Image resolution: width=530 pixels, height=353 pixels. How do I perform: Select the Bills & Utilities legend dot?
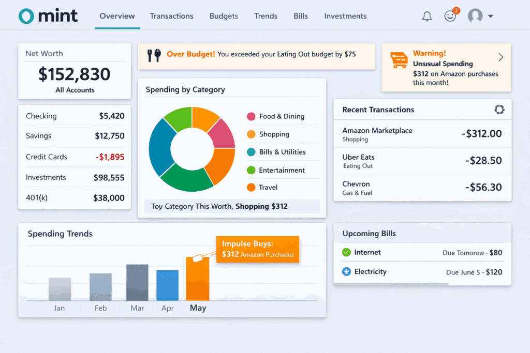point(251,152)
